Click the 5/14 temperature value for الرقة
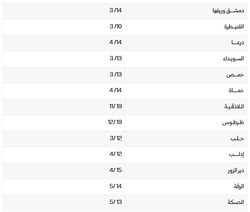 116,186
